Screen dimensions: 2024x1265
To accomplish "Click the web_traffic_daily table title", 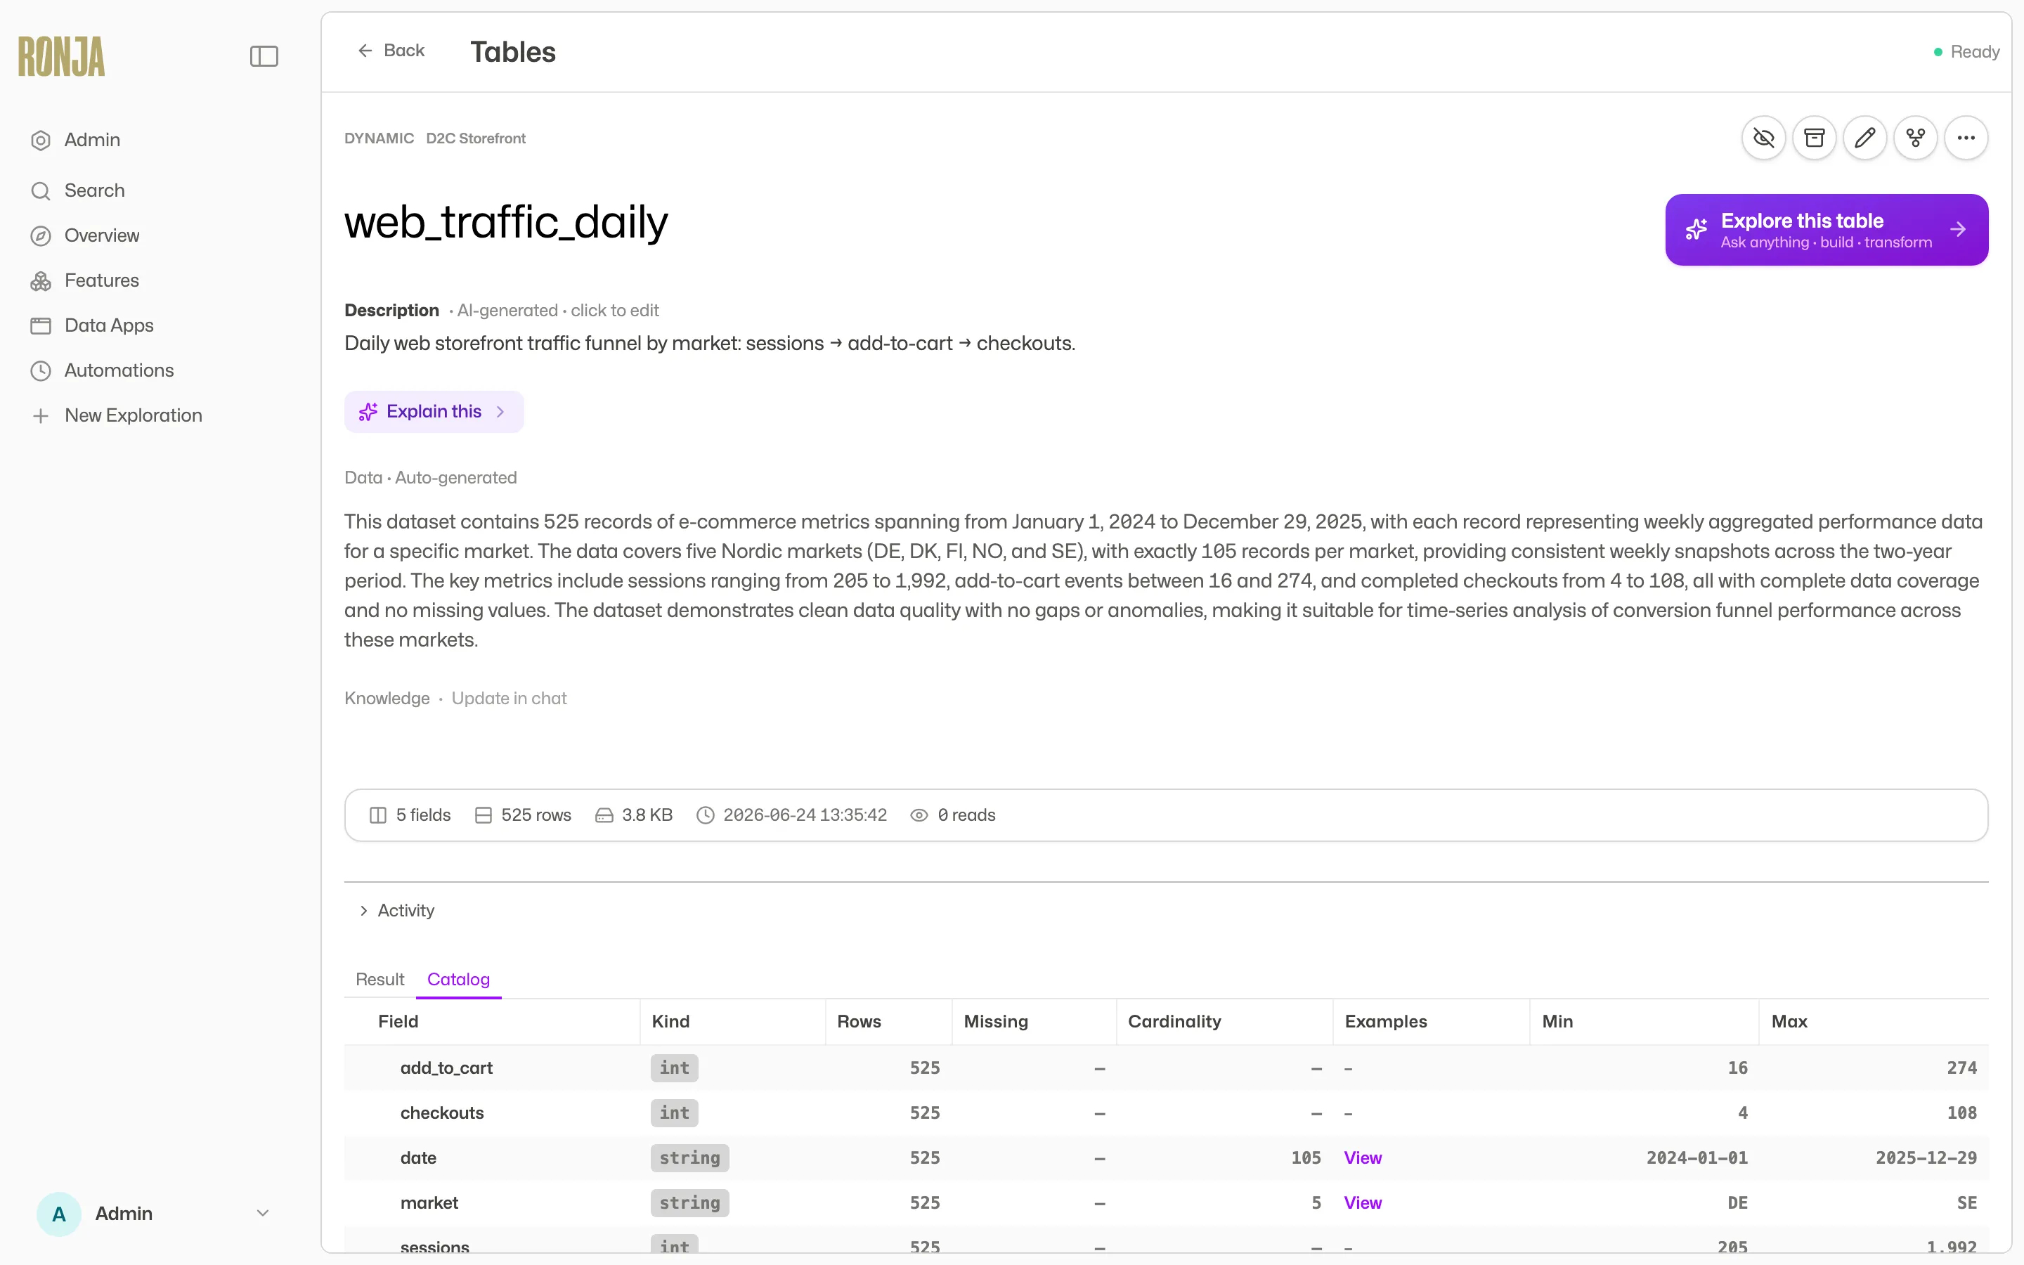I will [506, 223].
